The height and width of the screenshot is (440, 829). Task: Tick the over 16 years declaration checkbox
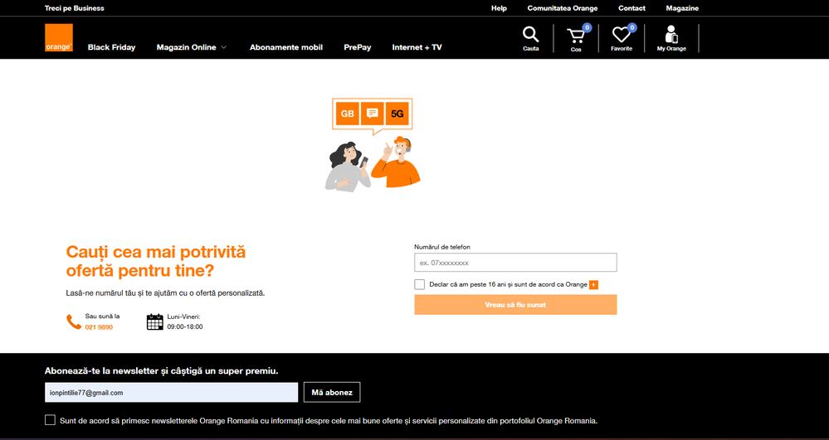(420, 284)
